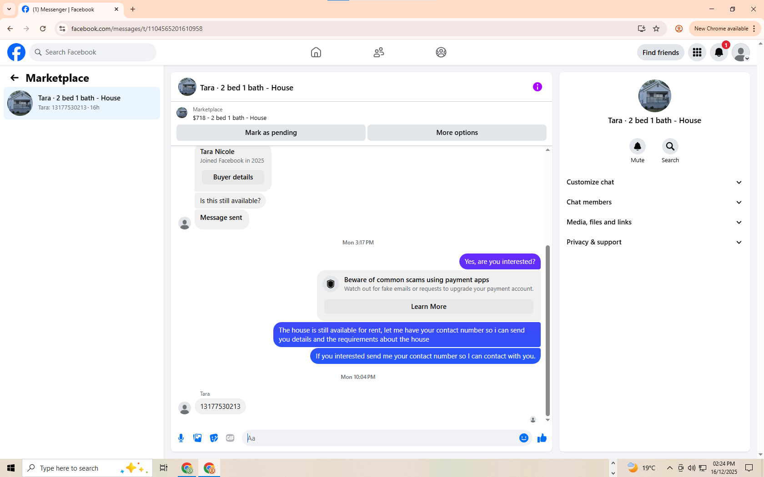This screenshot has width=764, height=477.
Task: Reload the page in Chrome
Action: coord(43,29)
